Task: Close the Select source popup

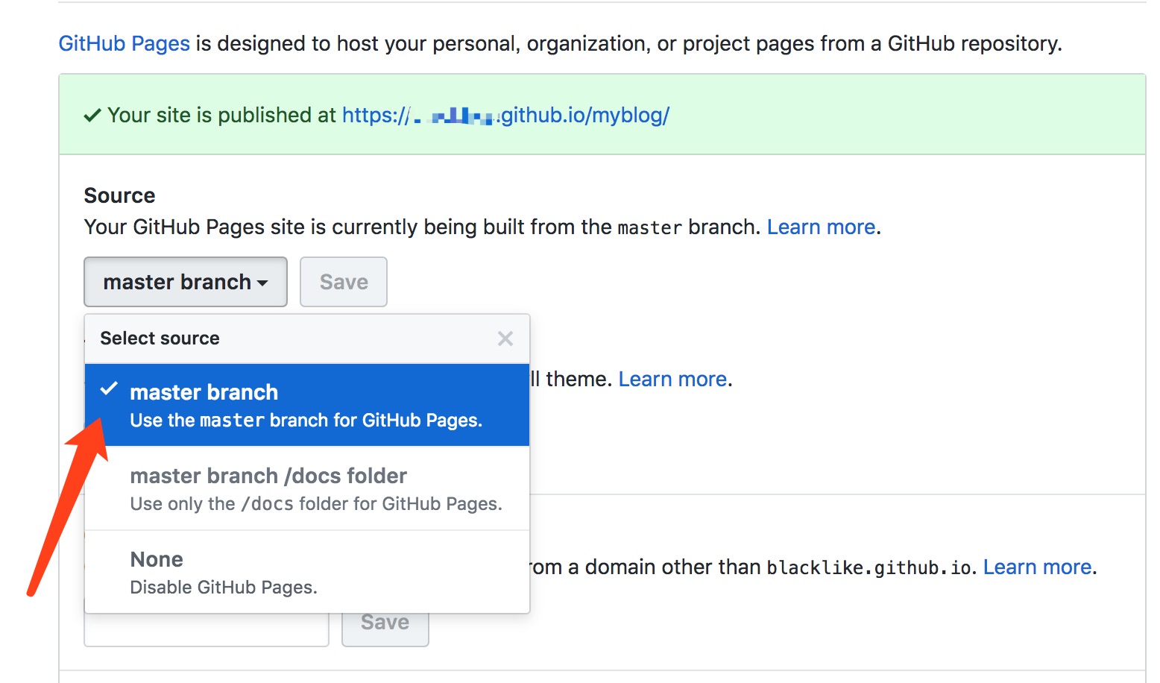Action: pos(505,339)
